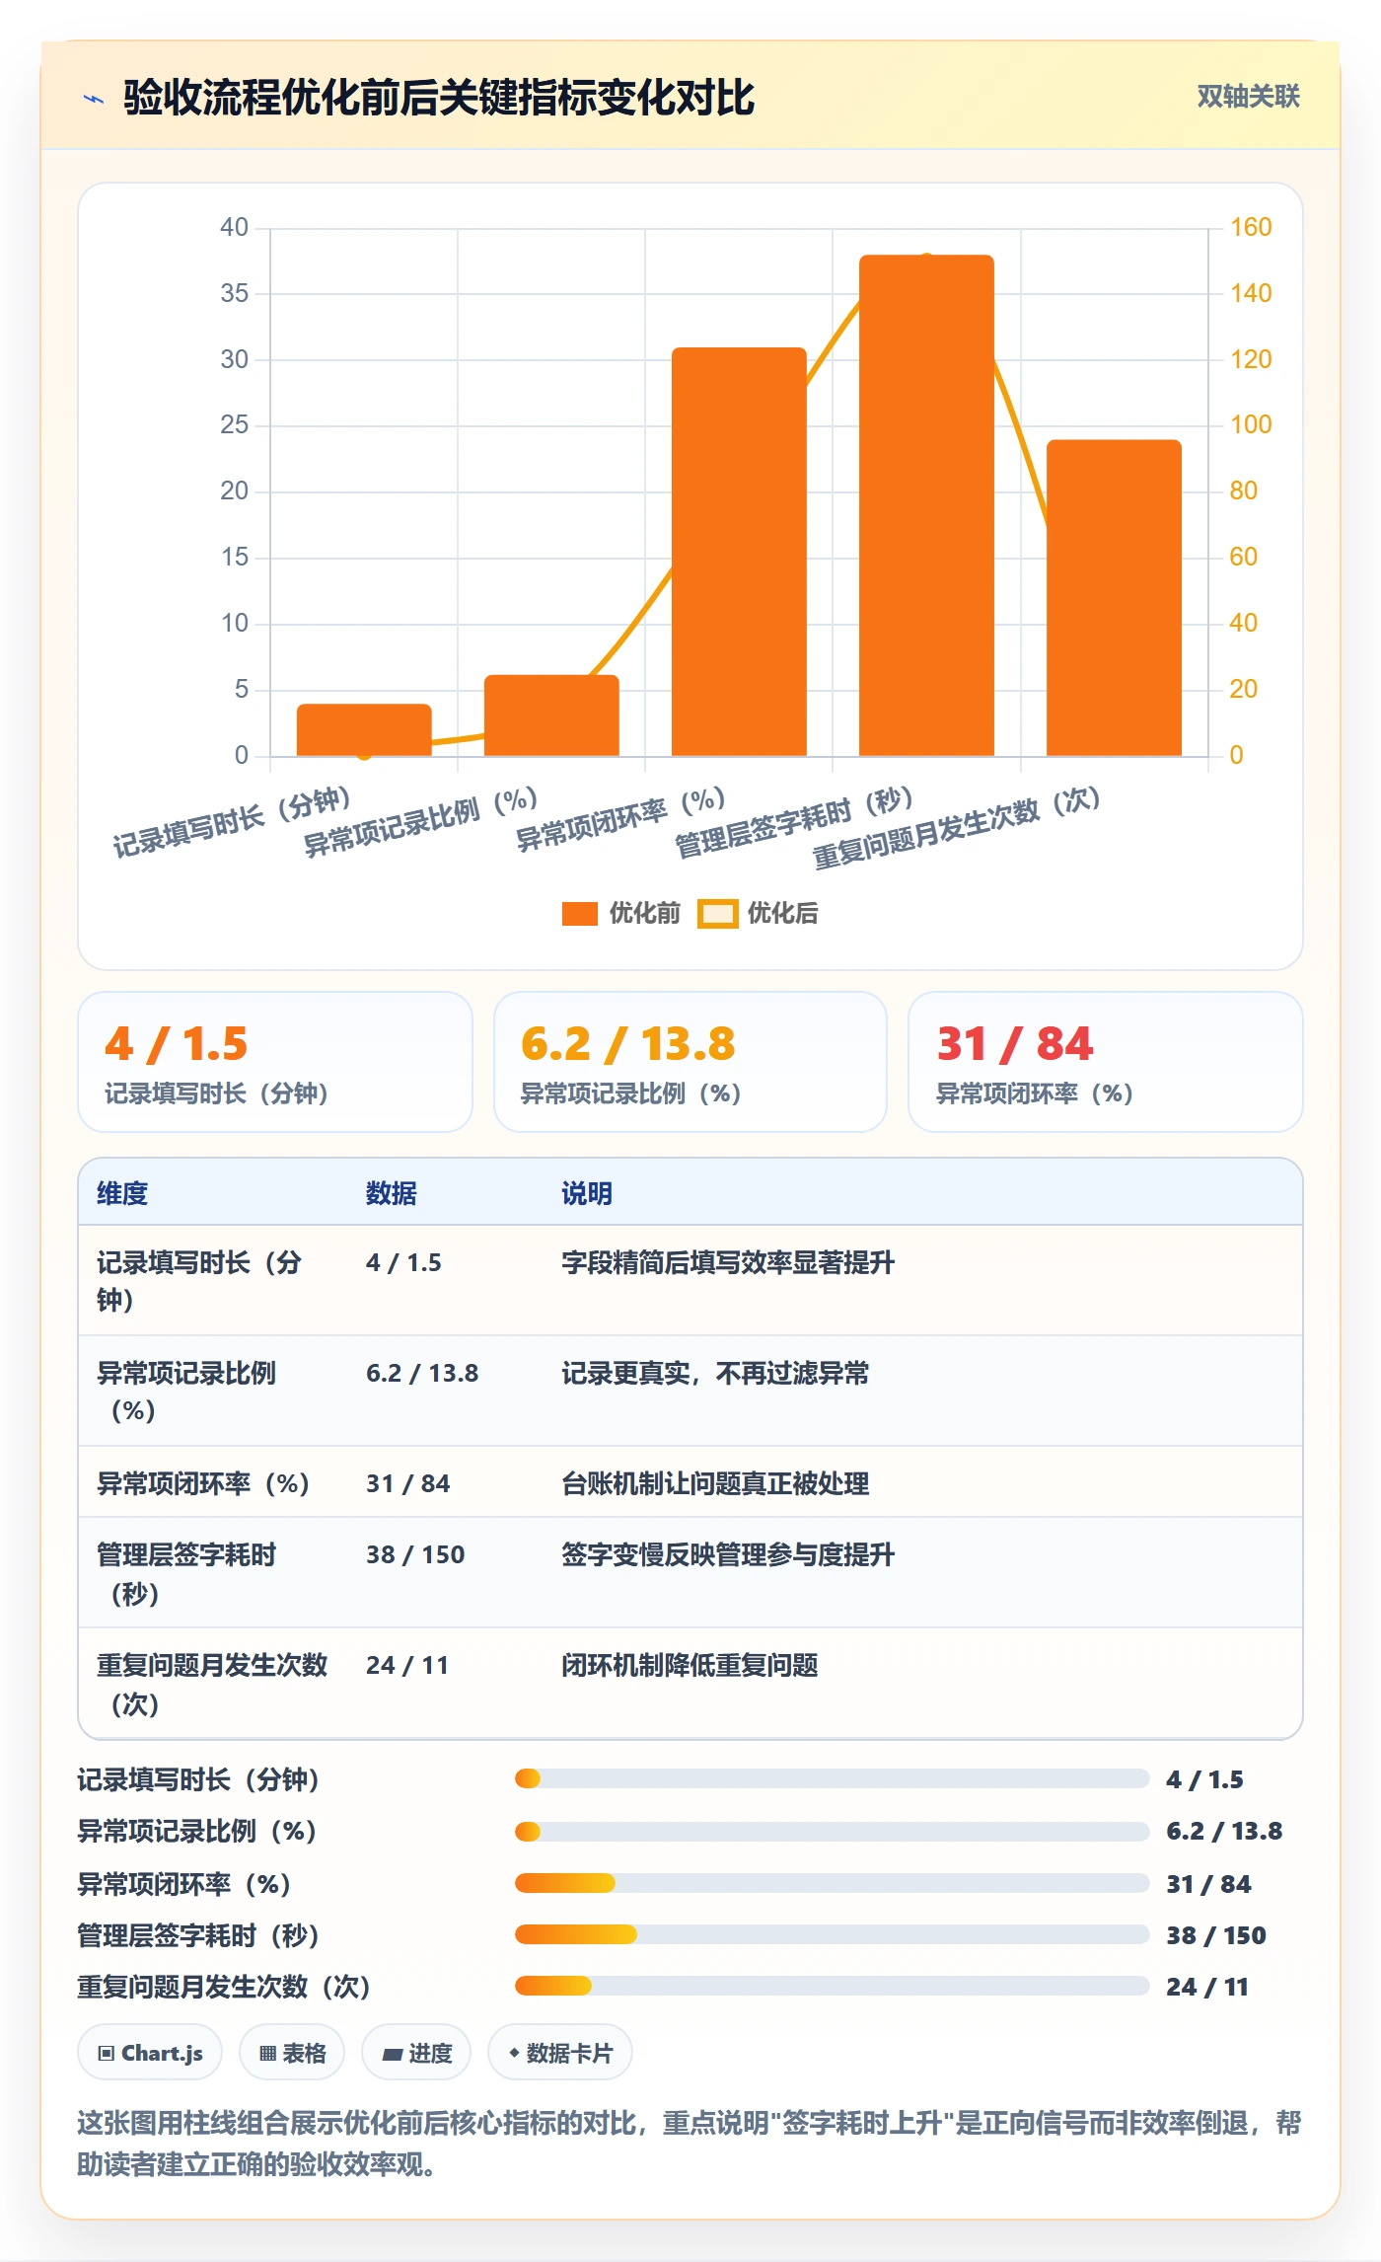Viewport: 1381px width, 2262px height.
Task: Click the 管理层签字耗时 progress bar
Action: [832, 1934]
